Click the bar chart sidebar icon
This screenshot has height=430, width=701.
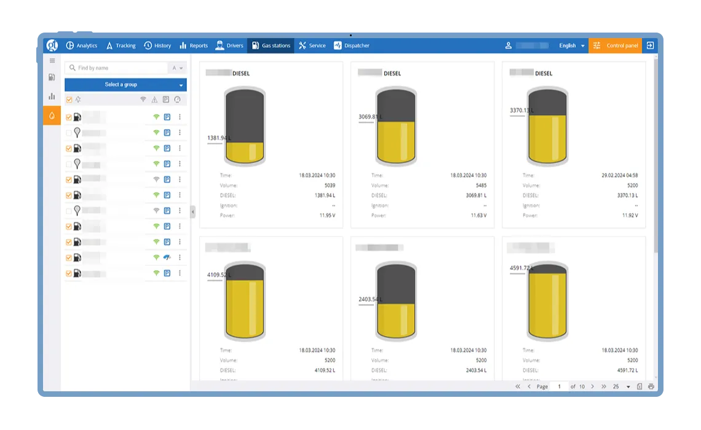pos(52,96)
